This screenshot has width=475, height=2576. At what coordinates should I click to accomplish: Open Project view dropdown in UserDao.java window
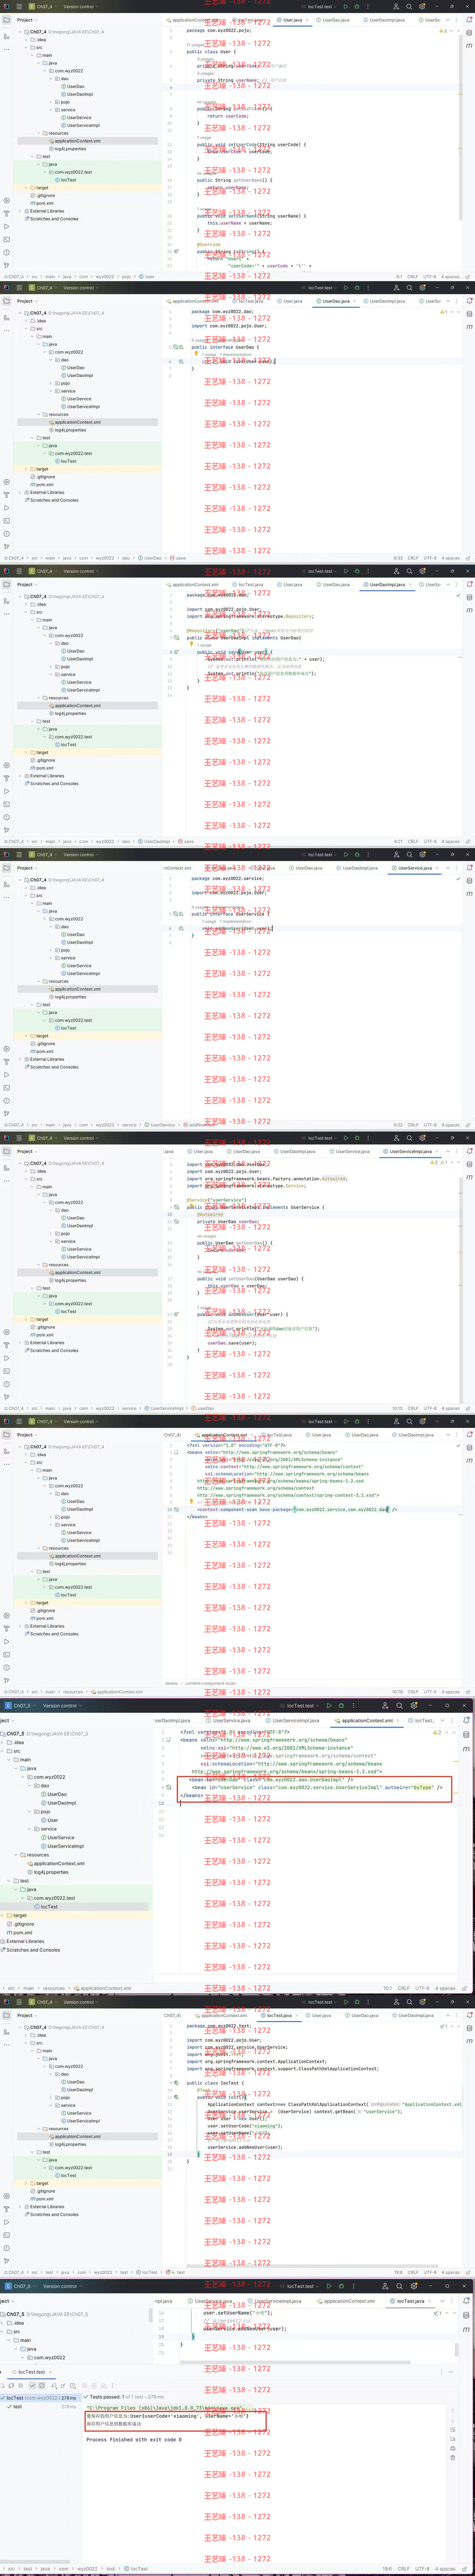click(27, 301)
